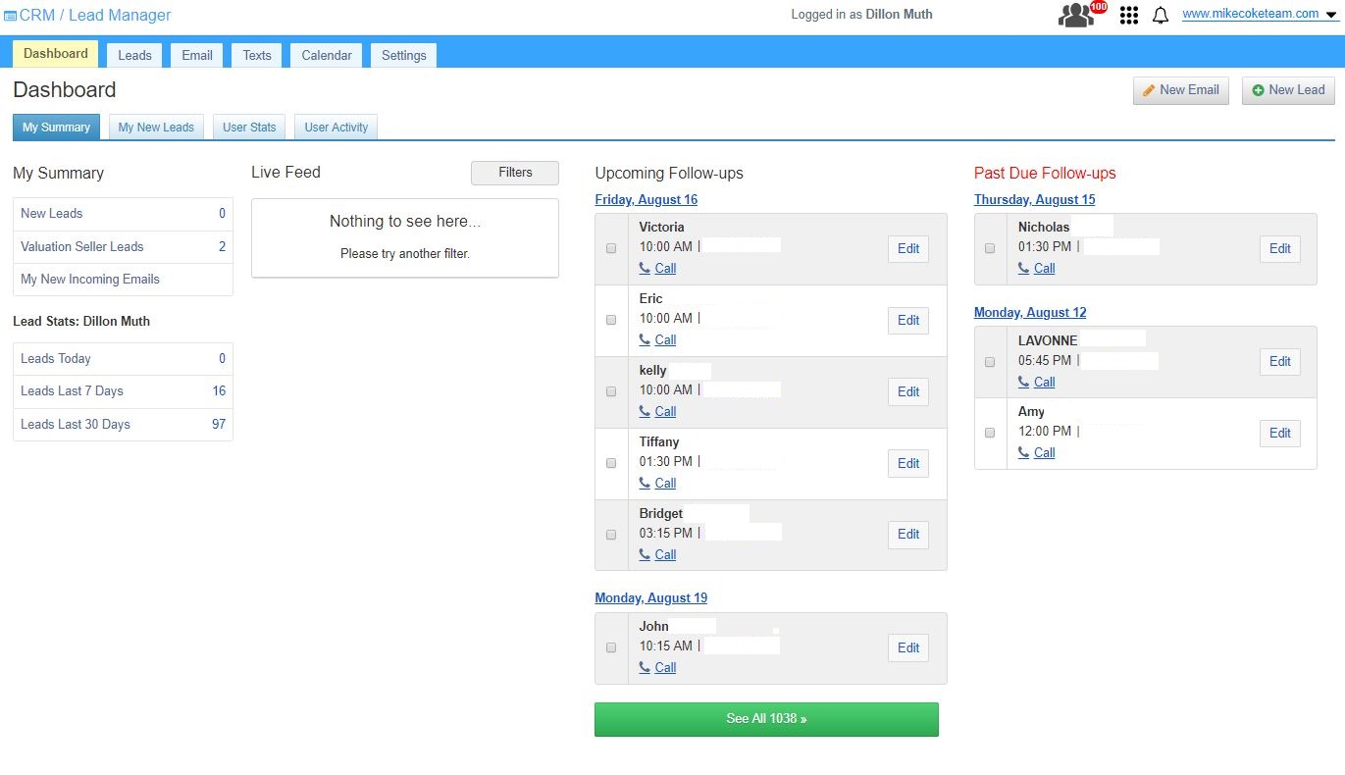The width and height of the screenshot is (1345, 775).
Task: Open the www.mikecoketeam.com link
Action: point(1251,15)
